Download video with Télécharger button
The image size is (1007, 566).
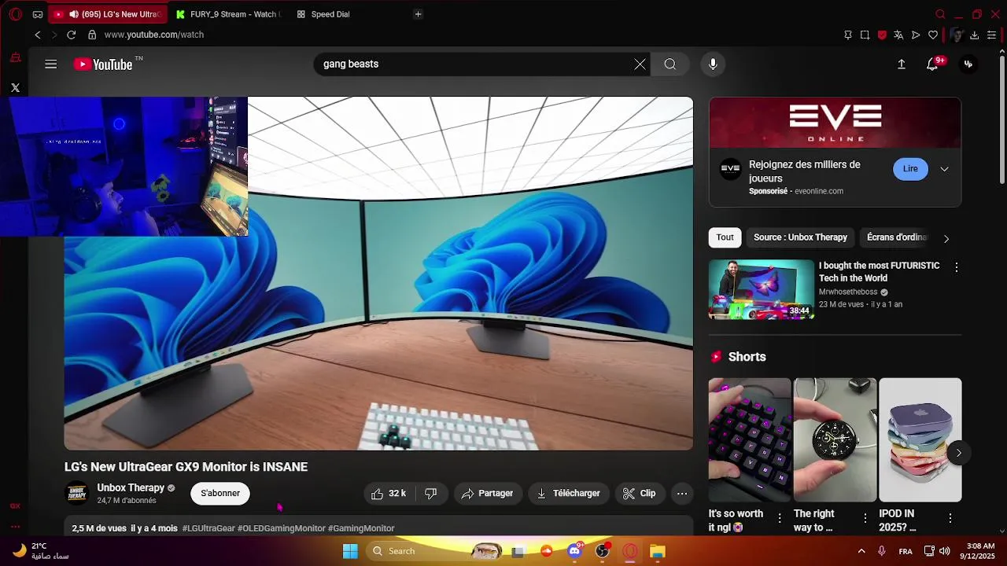tap(568, 494)
